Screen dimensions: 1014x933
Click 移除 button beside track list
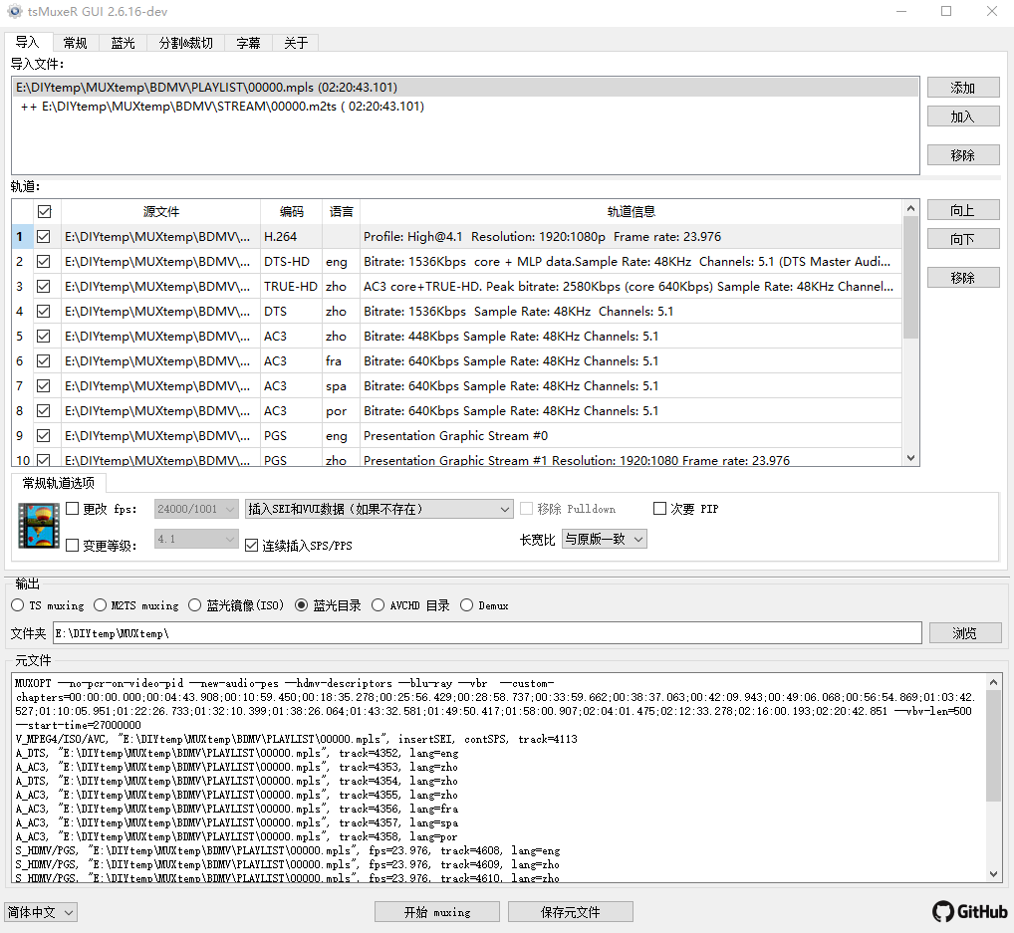point(963,278)
